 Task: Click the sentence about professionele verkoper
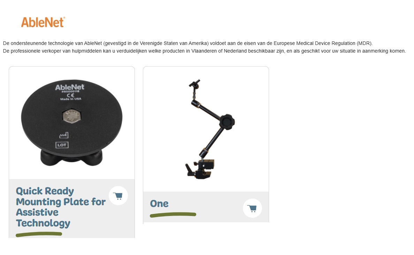[x=204, y=51]
